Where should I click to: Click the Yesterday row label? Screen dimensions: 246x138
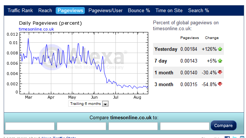coord(166,49)
